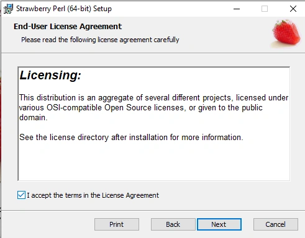Uncheck the accept license terms checkbox
This screenshot has width=305, height=238.
click(21, 195)
